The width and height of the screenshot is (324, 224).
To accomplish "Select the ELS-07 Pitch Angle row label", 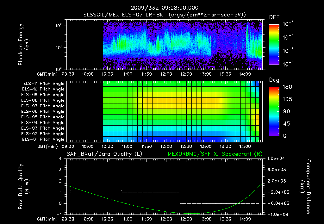I will pyautogui.click(x=43, y=106).
